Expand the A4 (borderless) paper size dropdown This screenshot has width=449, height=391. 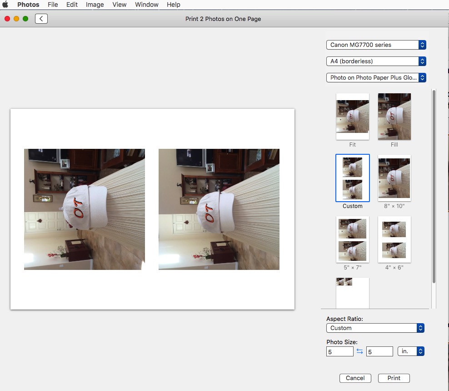point(376,61)
